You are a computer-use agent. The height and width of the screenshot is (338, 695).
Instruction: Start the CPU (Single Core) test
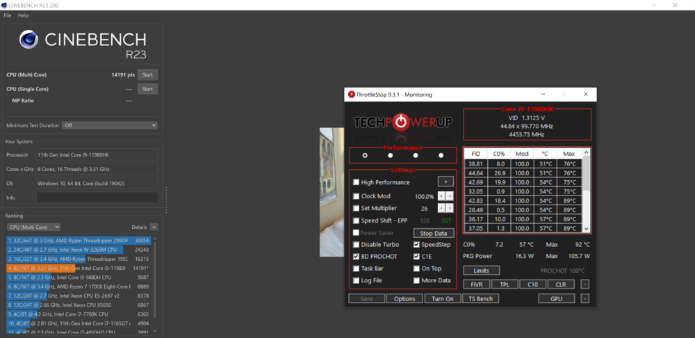(147, 89)
